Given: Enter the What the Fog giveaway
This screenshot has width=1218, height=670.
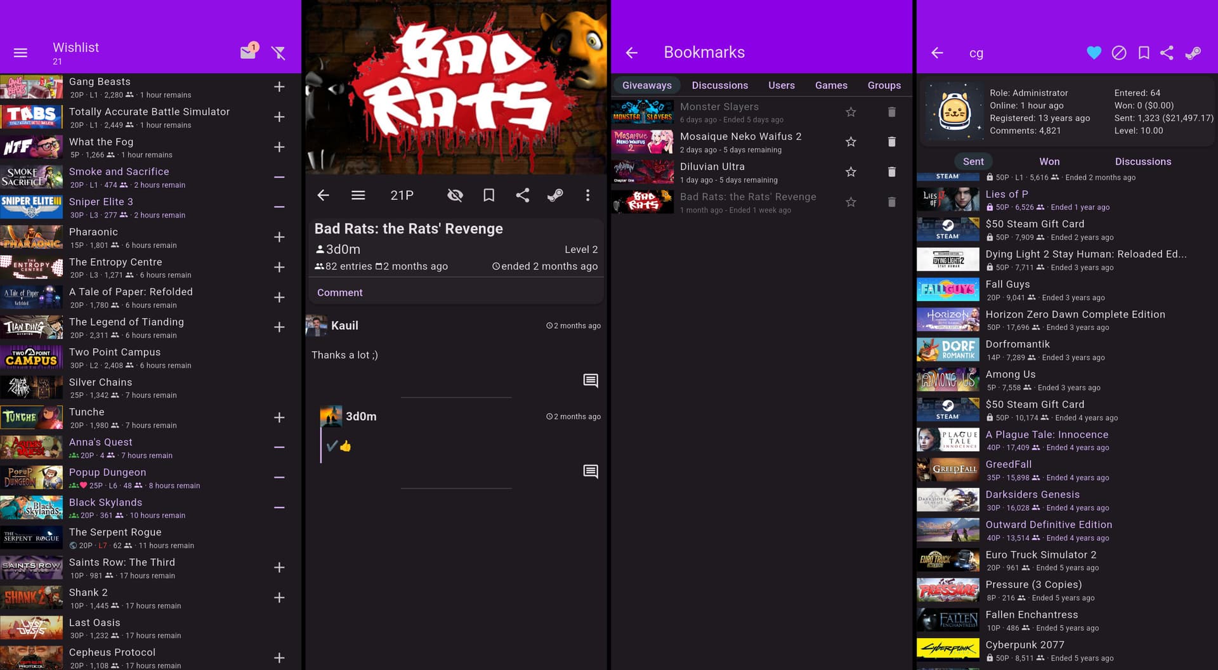Looking at the screenshot, I should (279, 147).
